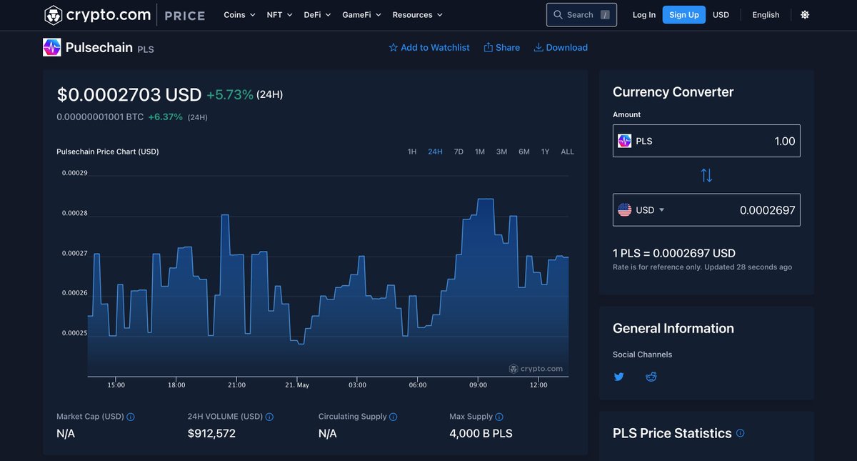This screenshot has height=461, width=857.
Task: Open the GameFi dropdown menu
Action: coord(361,14)
